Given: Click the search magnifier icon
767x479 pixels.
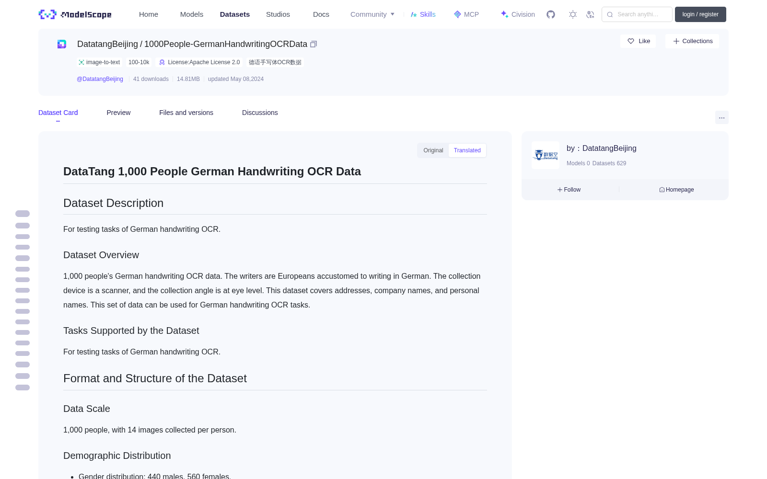Looking at the screenshot, I should click(x=610, y=14).
